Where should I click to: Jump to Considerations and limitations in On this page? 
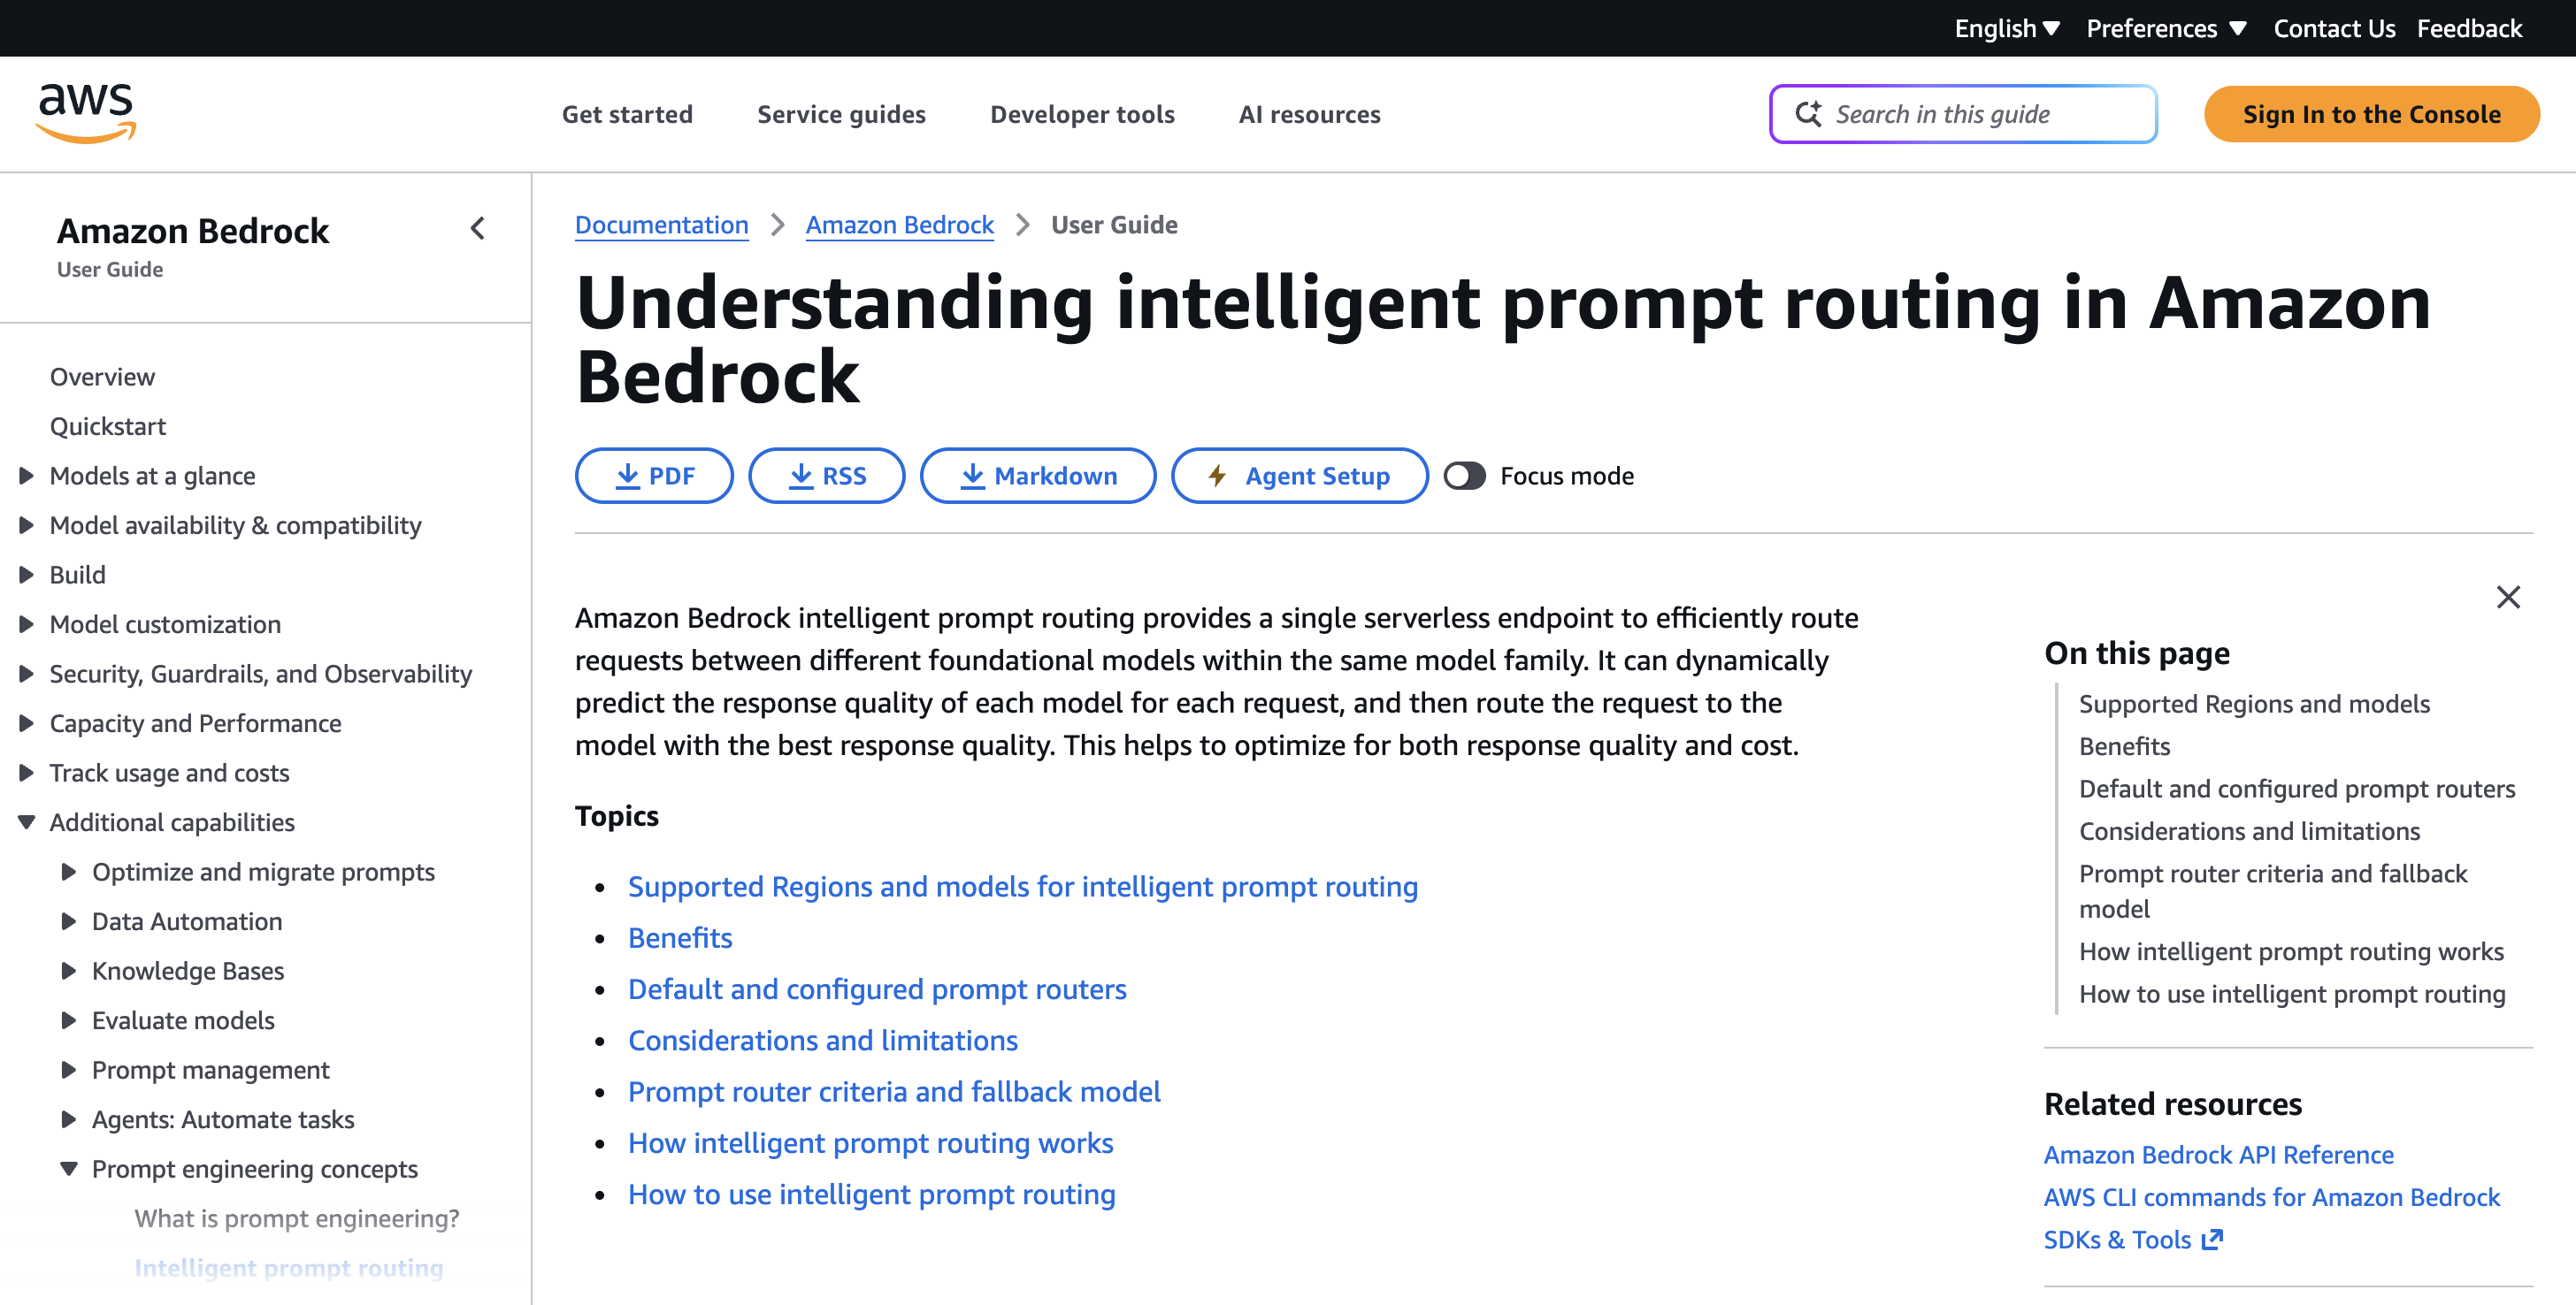[2249, 830]
